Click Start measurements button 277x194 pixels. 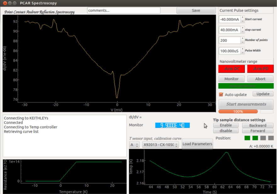[246, 104]
